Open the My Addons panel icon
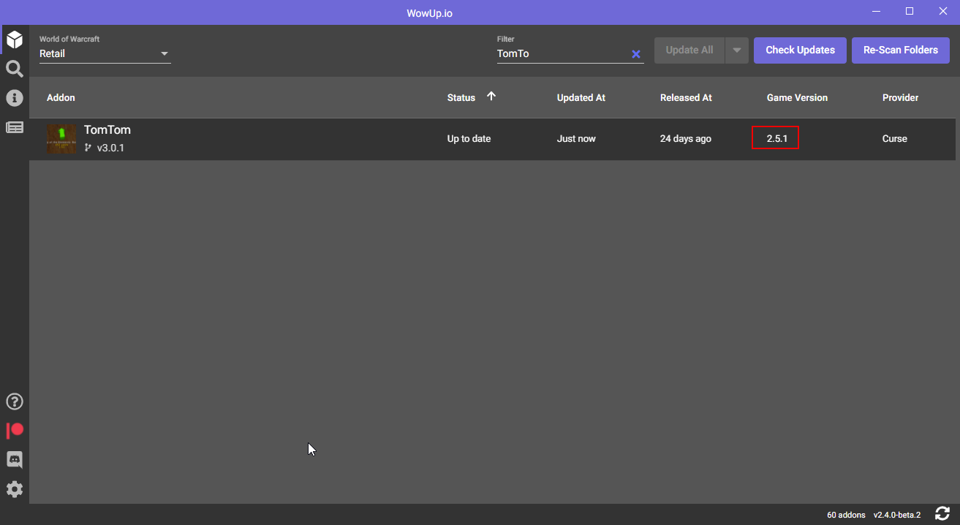This screenshot has height=525, width=960. 15,39
